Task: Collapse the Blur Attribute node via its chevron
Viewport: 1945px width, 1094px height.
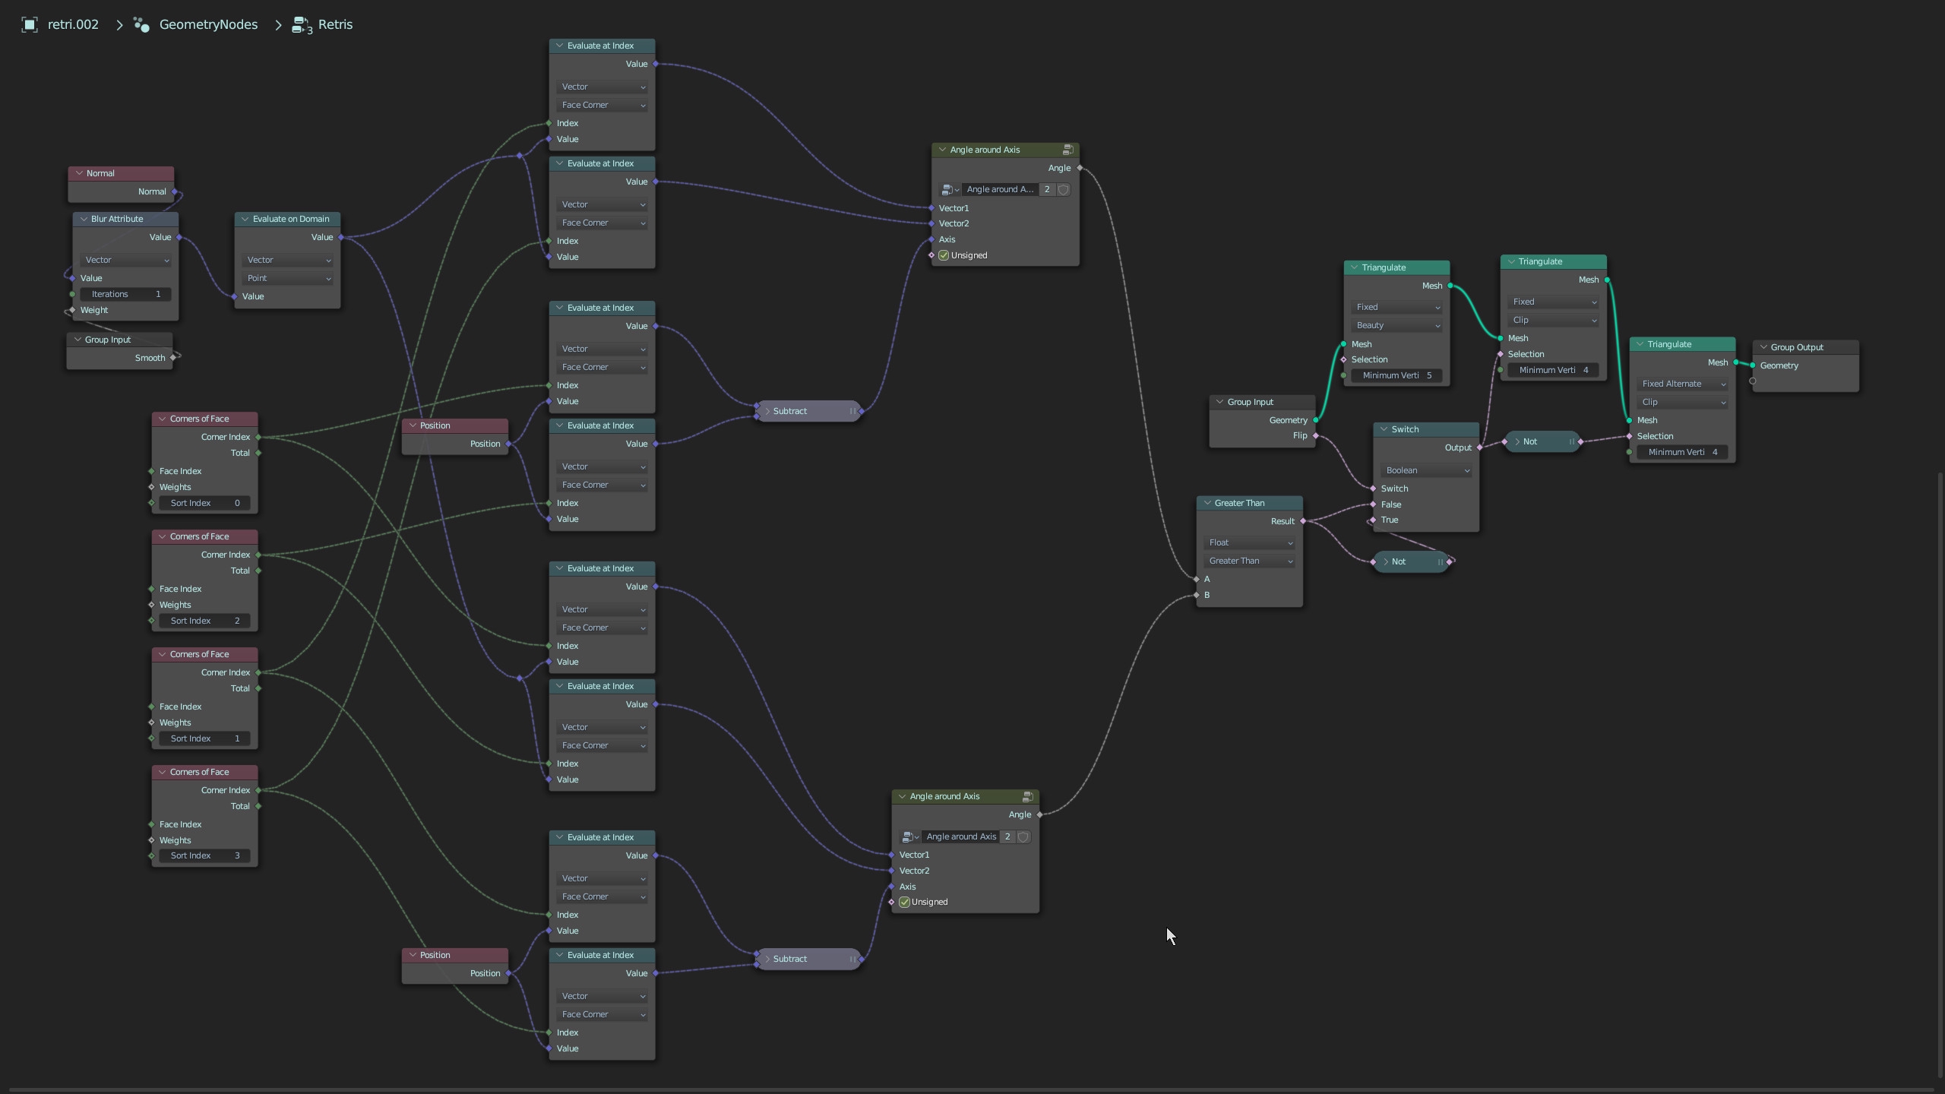Action: click(84, 219)
